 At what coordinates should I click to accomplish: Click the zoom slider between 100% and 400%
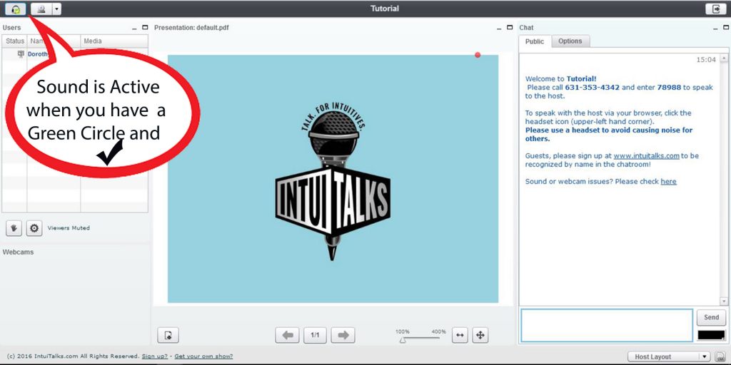[420, 340]
